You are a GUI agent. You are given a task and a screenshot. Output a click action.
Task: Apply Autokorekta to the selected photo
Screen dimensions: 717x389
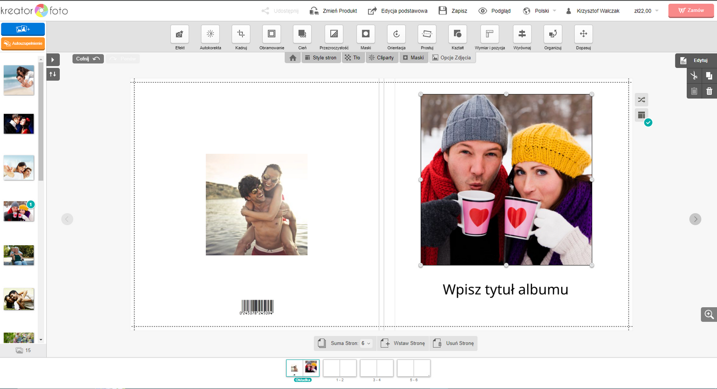(210, 34)
